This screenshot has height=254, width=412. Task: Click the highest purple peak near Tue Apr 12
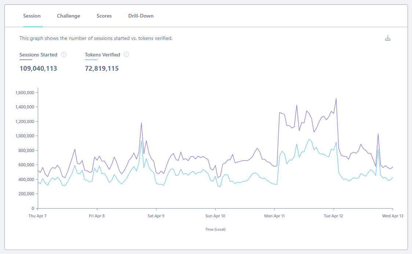336,99
